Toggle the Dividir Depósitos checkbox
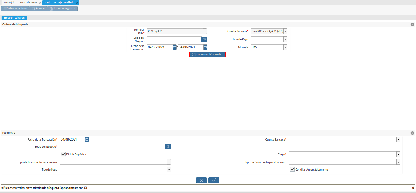Image resolution: width=416 pixels, height=193 pixels. (x=63, y=154)
